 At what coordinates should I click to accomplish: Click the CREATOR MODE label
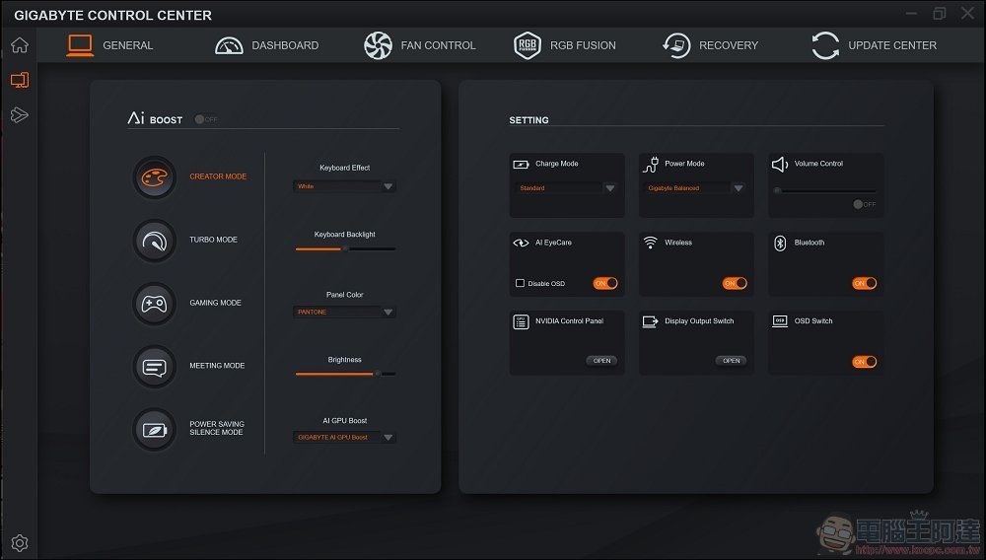(x=218, y=176)
